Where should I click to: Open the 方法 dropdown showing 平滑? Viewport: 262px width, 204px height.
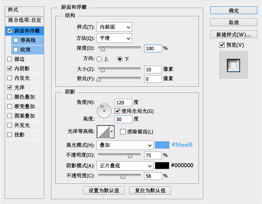click(114, 38)
